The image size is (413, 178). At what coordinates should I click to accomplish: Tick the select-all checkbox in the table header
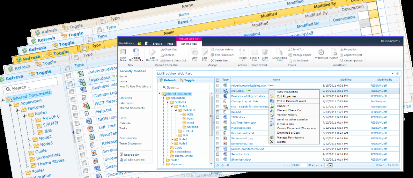point(217,80)
